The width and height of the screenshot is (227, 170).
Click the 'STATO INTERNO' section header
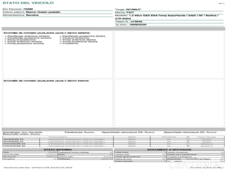pos(58,150)
